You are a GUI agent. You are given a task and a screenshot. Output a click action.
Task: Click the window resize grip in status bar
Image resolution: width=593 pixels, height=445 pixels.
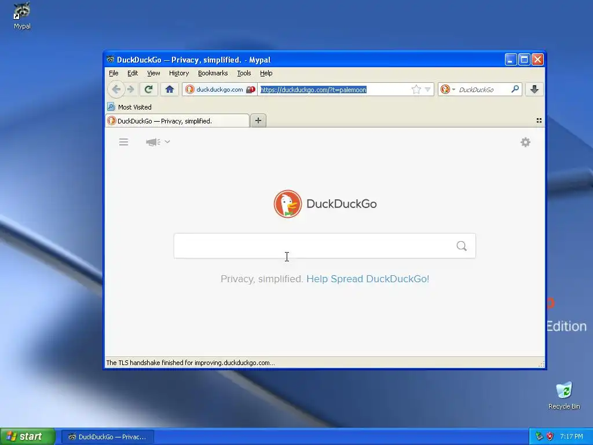pyautogui.click(x=541, y=364)
